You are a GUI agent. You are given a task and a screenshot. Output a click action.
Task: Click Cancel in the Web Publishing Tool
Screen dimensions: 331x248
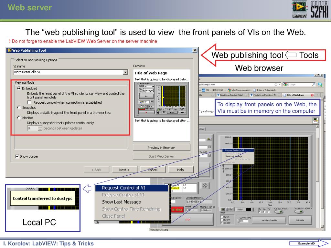pyautogui.click(x=153, y=170)
